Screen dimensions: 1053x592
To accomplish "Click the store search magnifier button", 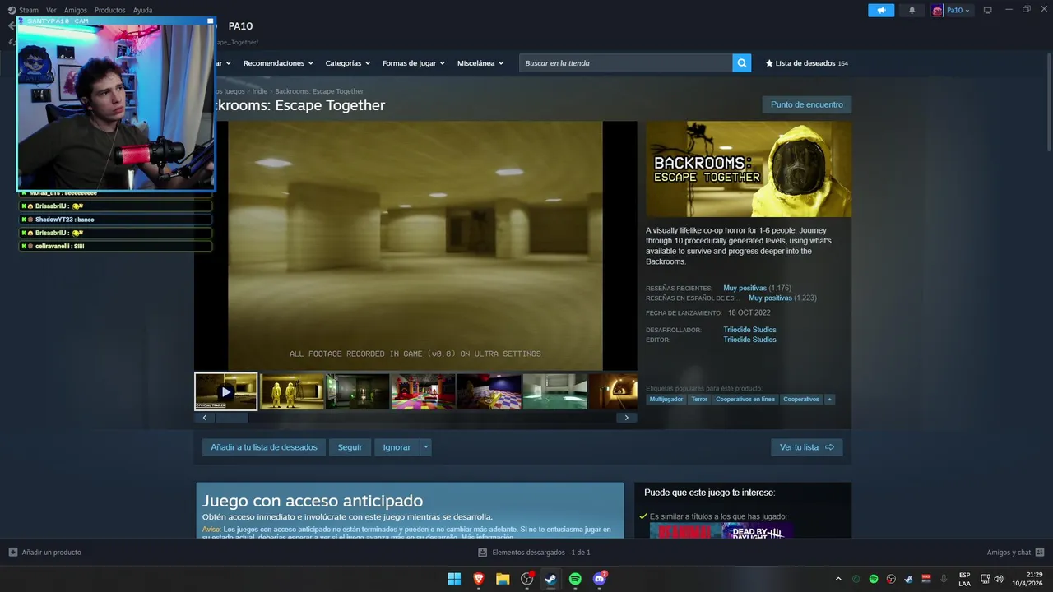I will [742, 63].
